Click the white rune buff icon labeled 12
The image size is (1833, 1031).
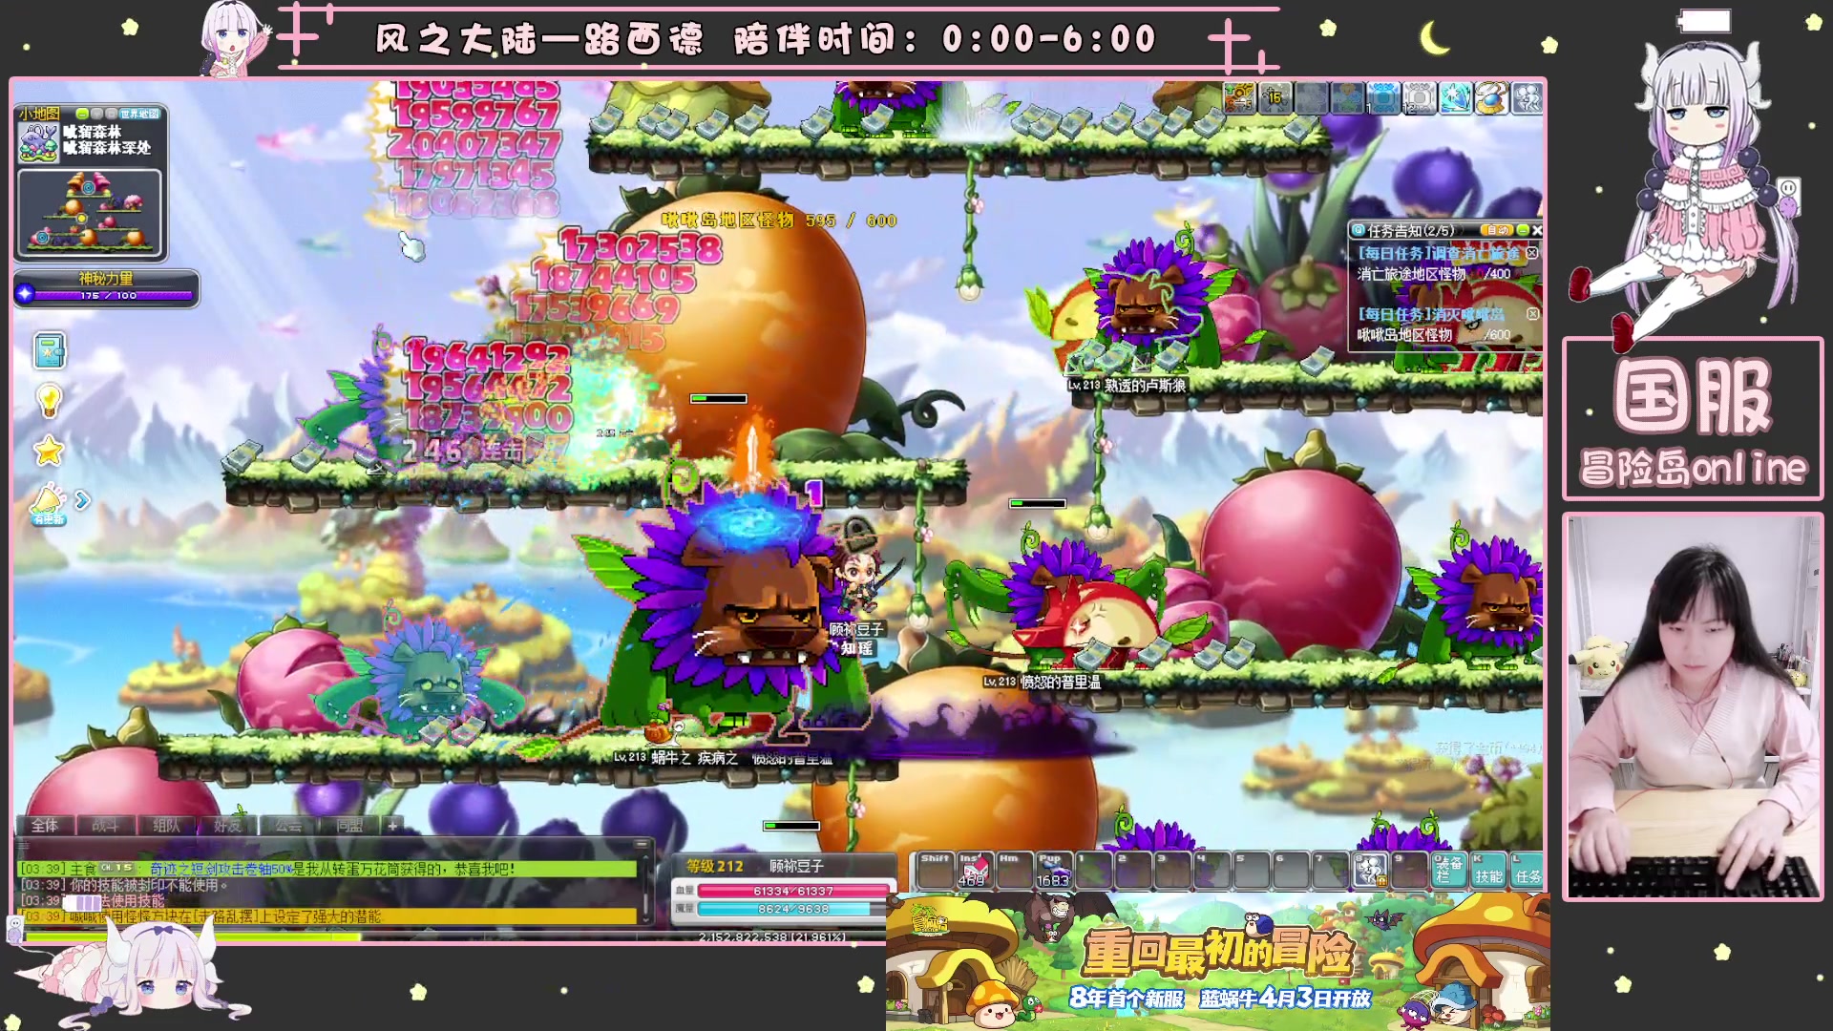(x=1419, y=98)
